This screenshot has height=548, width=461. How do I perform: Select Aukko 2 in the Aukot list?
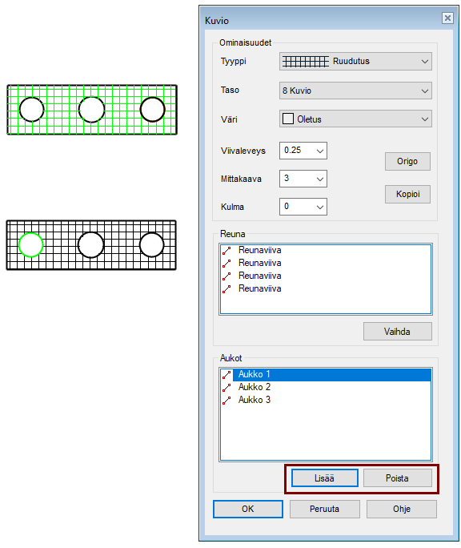(x=326, y=387)
